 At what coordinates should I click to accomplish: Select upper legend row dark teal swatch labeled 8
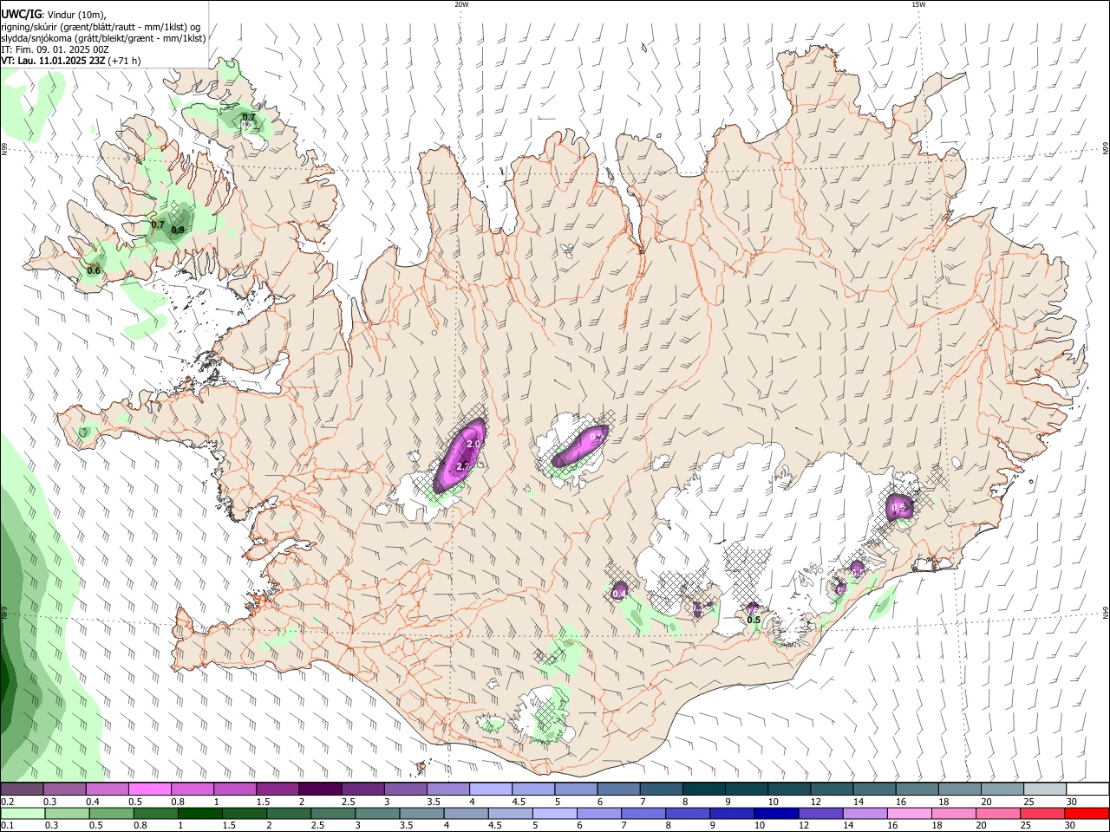coord(703,790)
